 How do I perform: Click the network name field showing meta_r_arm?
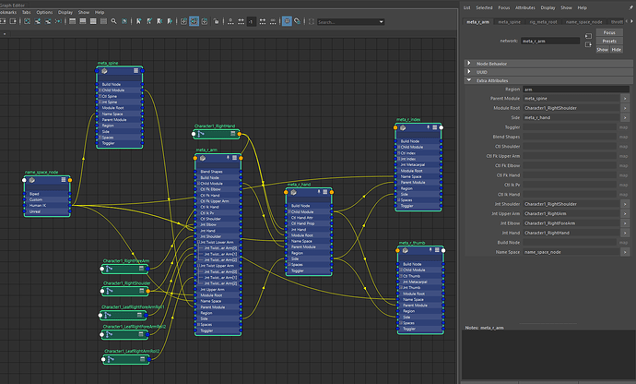tap(549, 41)
